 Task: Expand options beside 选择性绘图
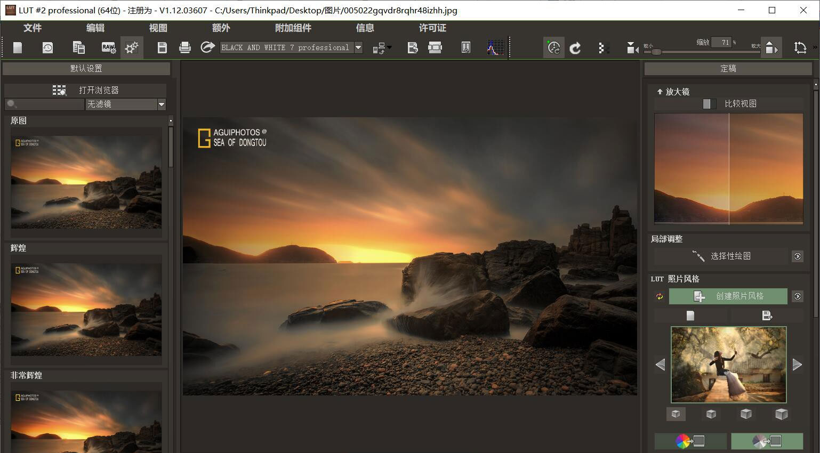(798, 256)
